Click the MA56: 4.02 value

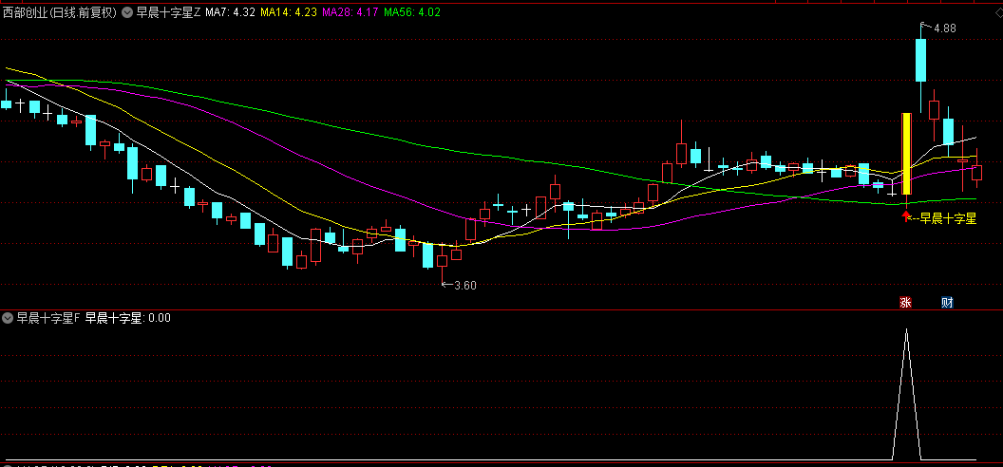412,11
